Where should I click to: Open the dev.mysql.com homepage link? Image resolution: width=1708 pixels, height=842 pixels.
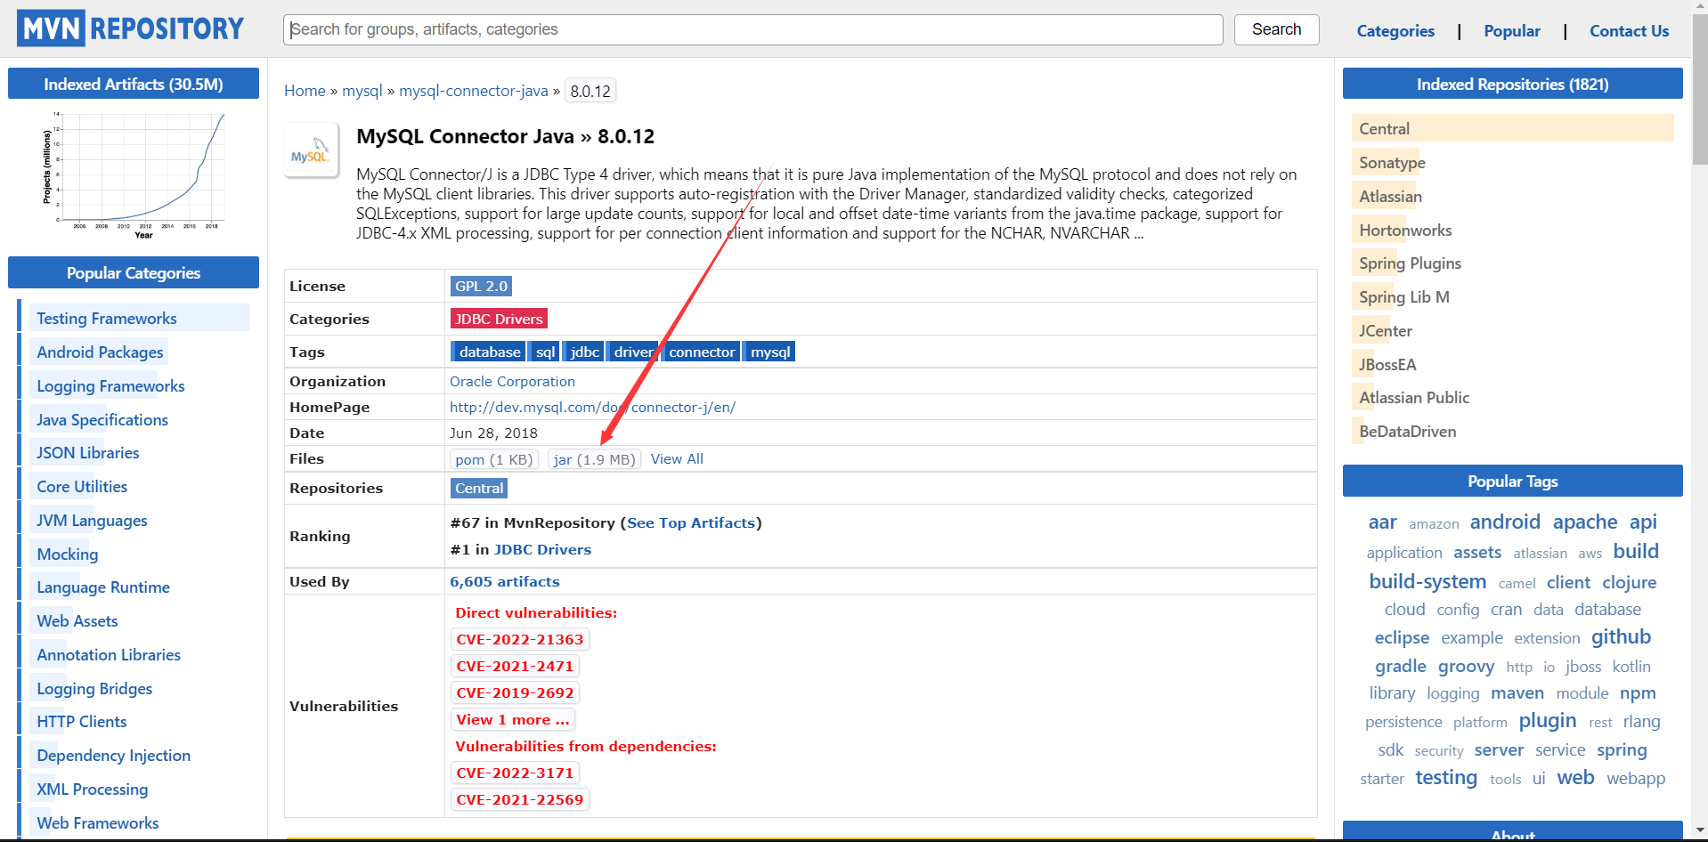point(592,407)
